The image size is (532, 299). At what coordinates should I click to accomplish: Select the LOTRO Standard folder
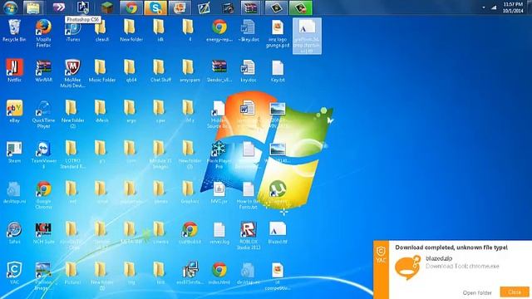tap(72, 154)
